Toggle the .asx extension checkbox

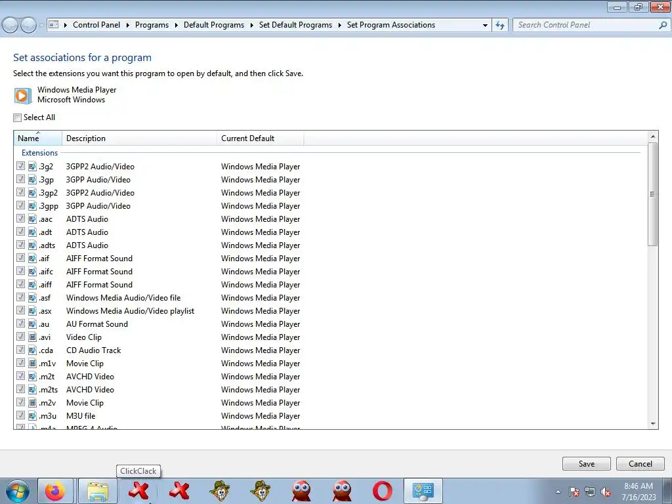point(20,310)
